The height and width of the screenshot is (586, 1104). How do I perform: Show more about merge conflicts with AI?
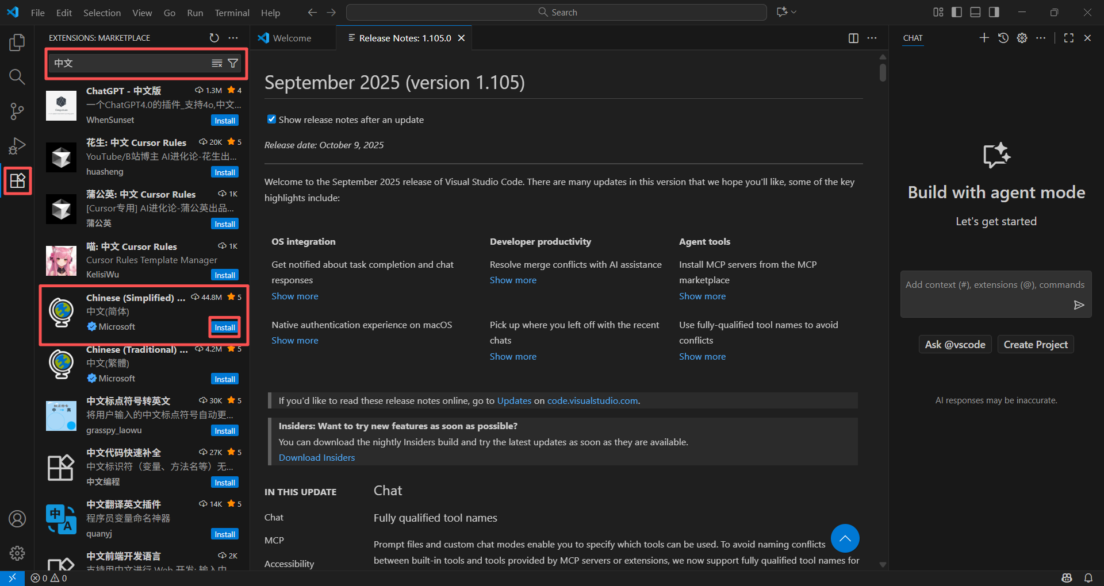pyautogui.click(x=513, y=280)
